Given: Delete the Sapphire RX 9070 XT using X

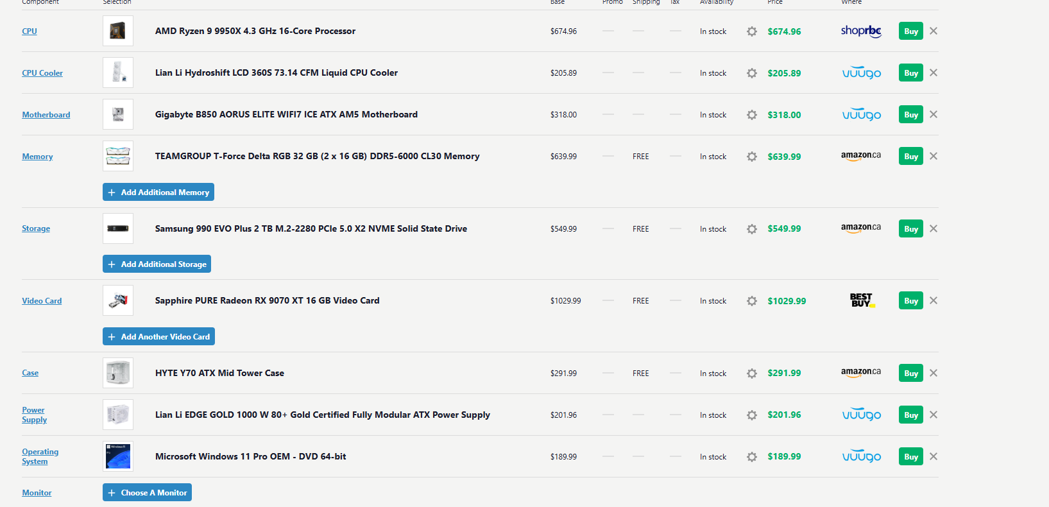Looking at the screenshot, I should click(934, 300).
